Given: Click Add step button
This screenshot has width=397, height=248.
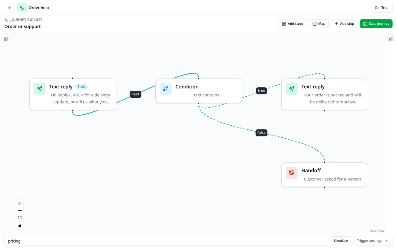Looking at the screenshot, I should coord(344,24).
